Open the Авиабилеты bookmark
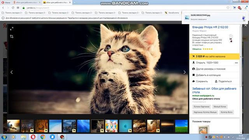The width and height of the screenshot is (249, 140). tap(172, 13)
